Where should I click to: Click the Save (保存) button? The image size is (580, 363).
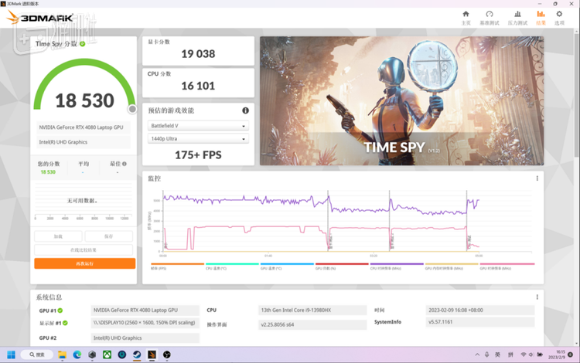coord(109,236)
